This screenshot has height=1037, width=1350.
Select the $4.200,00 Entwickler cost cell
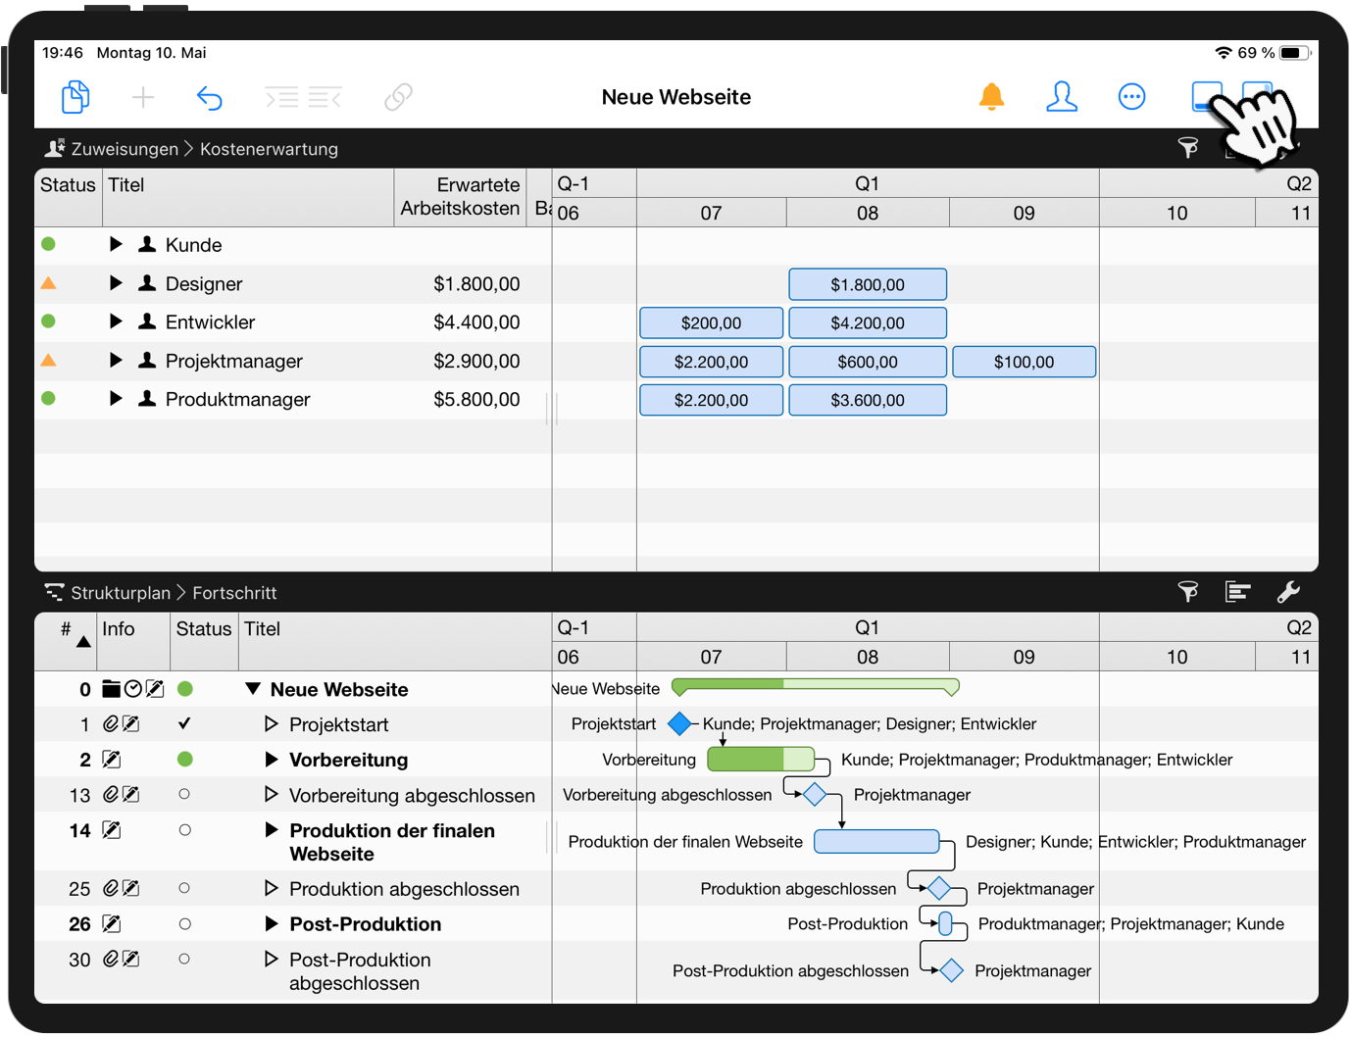(x=867, y=323)
